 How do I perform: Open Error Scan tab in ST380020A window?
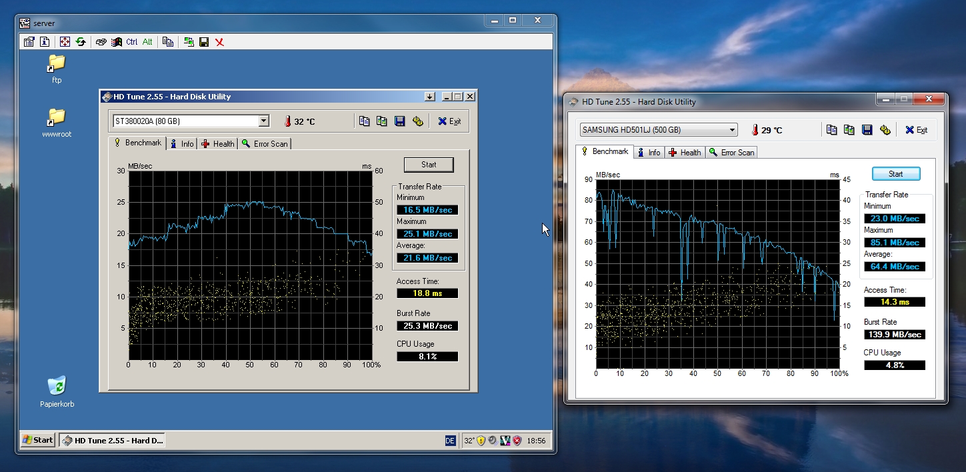point(265,144)
